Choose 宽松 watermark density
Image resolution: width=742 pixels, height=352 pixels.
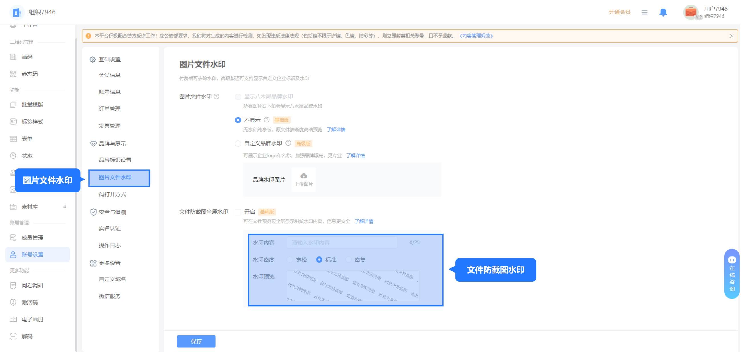click(290, 260)
